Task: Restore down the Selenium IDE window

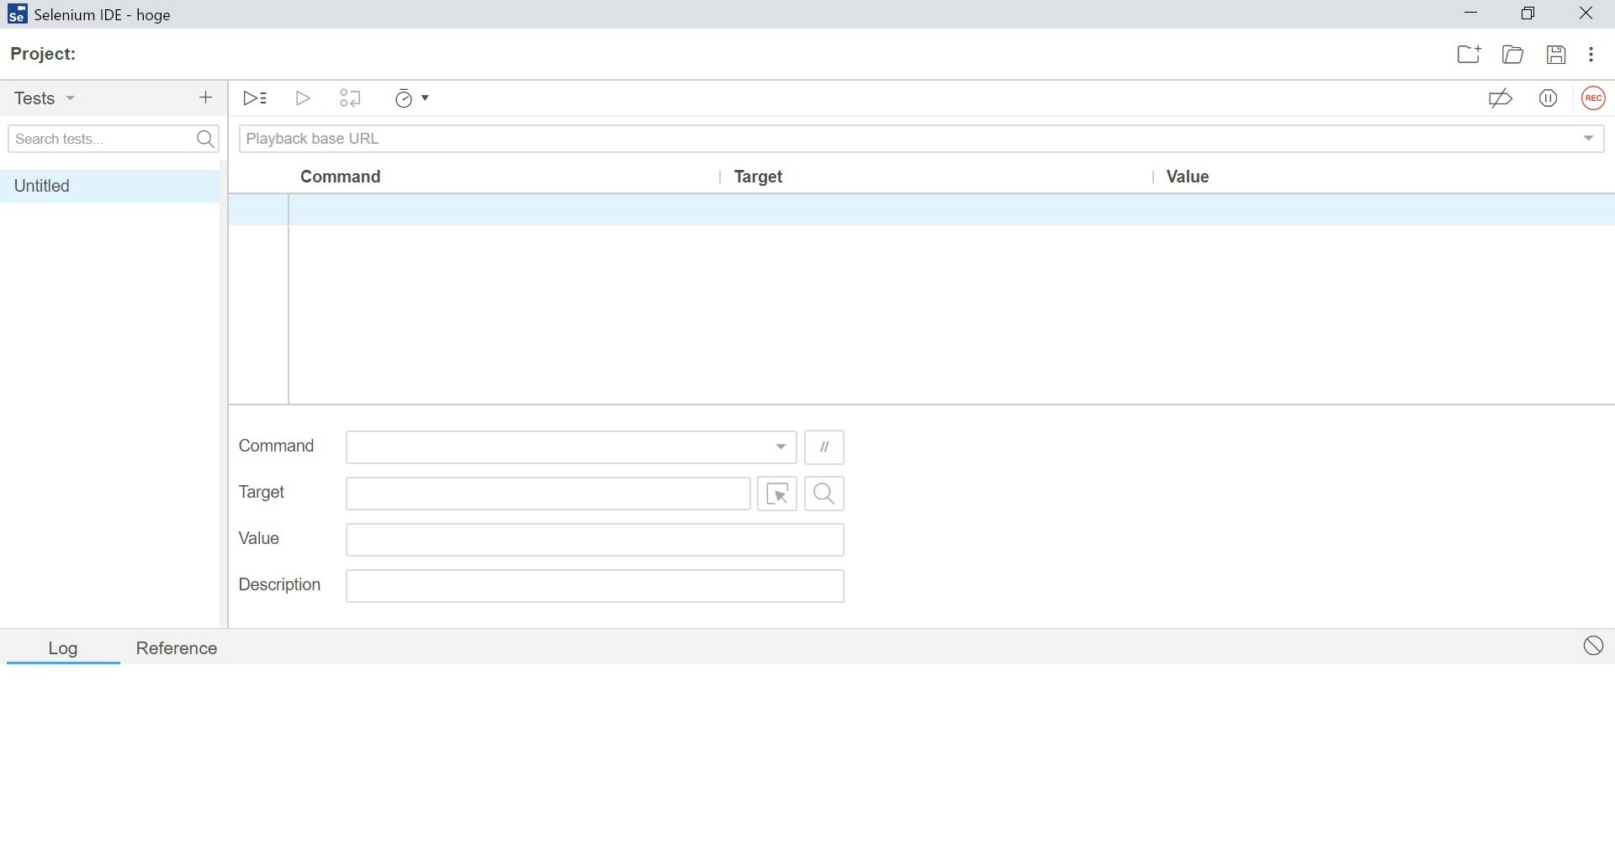Action: [1528, 13]
